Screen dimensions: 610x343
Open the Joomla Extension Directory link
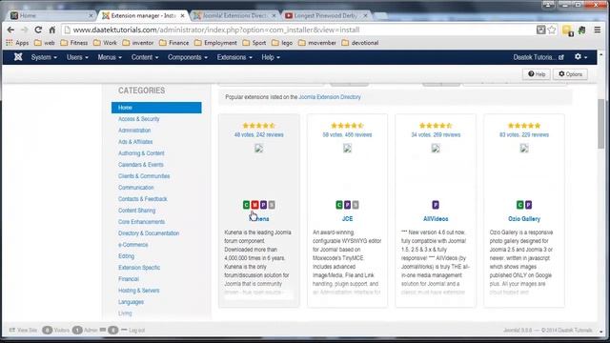(330, 97)
